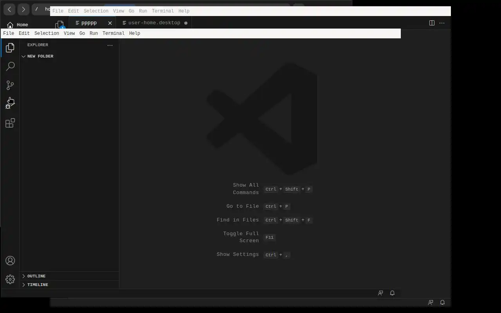Click the F11 key label

[x=270, y=237]
